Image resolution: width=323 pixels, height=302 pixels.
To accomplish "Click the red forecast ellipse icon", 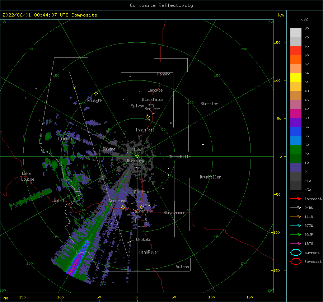I will (296, 261).
